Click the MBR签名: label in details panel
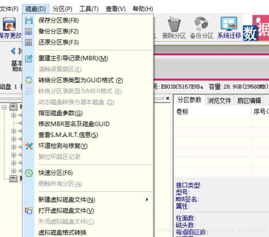Image resolution: width=269 pixels, height=237 pixels. (x=187, y=199)
